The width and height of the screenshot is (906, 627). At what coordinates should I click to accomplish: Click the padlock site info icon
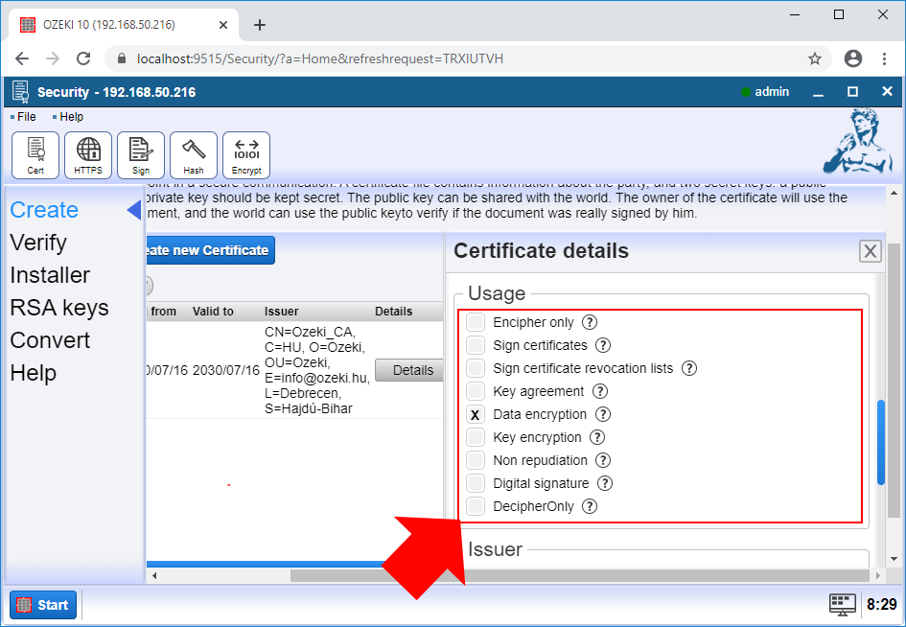122,58
